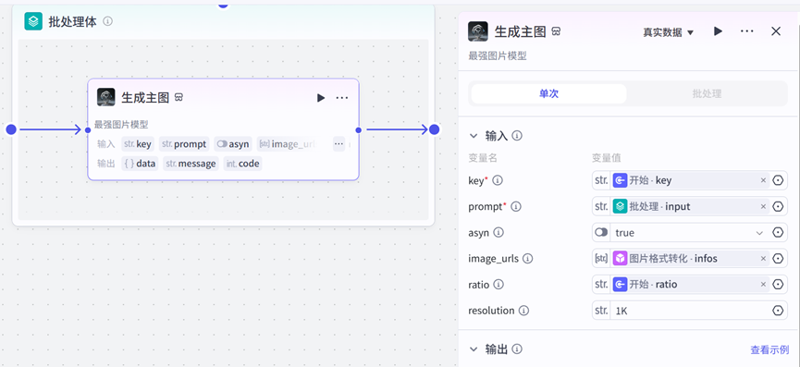Run node from side panel play button
The width and height of the screenshot is (800, 367).
tap(718, 31)
